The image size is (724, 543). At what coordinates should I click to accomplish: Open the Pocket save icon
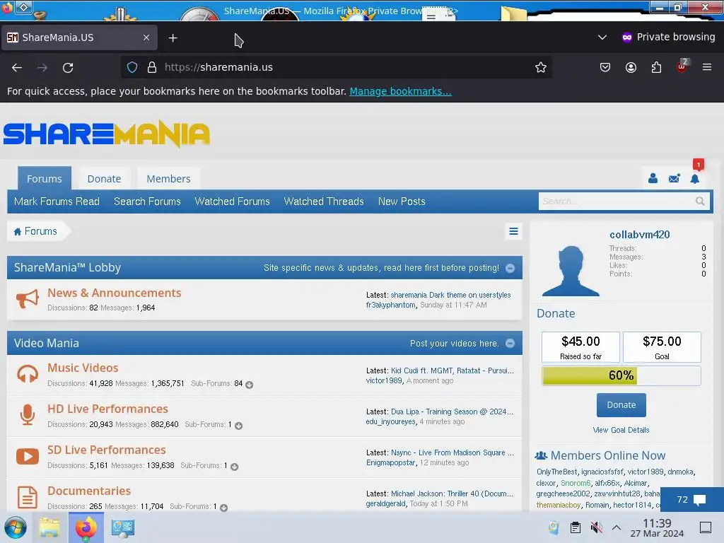pos(605,67)
